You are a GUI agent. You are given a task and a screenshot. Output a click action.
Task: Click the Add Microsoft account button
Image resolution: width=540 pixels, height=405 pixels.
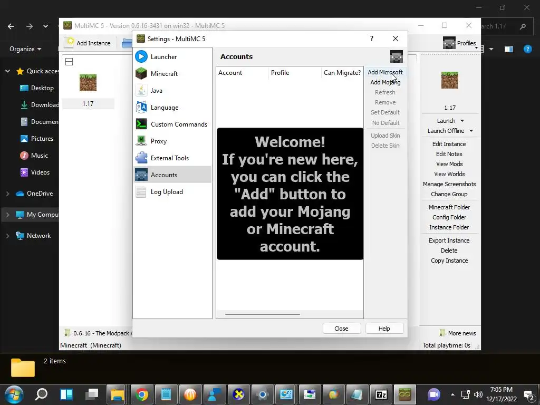pos(385,72)
